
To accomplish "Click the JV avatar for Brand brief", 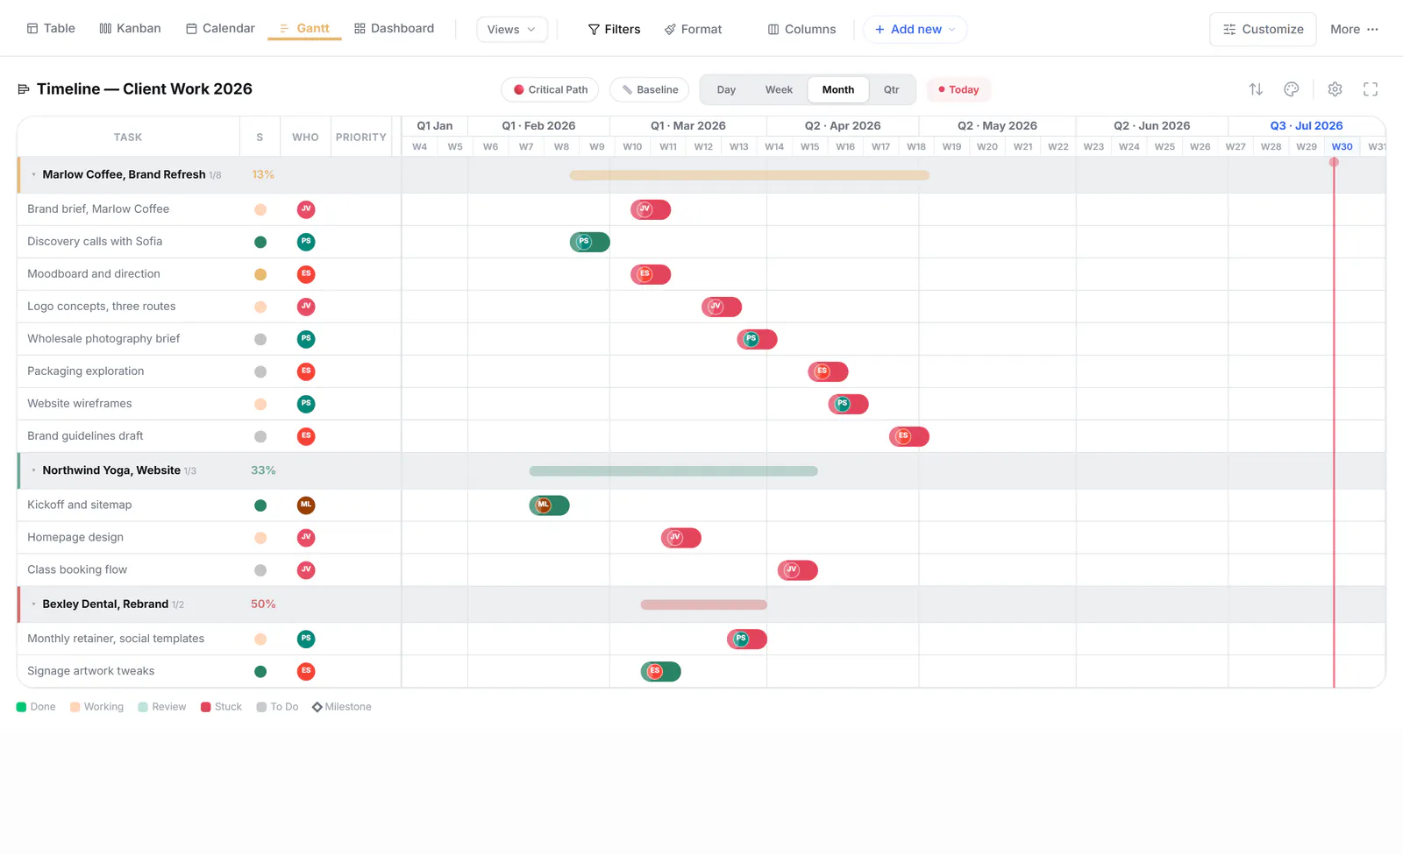I will pos(306,209).
